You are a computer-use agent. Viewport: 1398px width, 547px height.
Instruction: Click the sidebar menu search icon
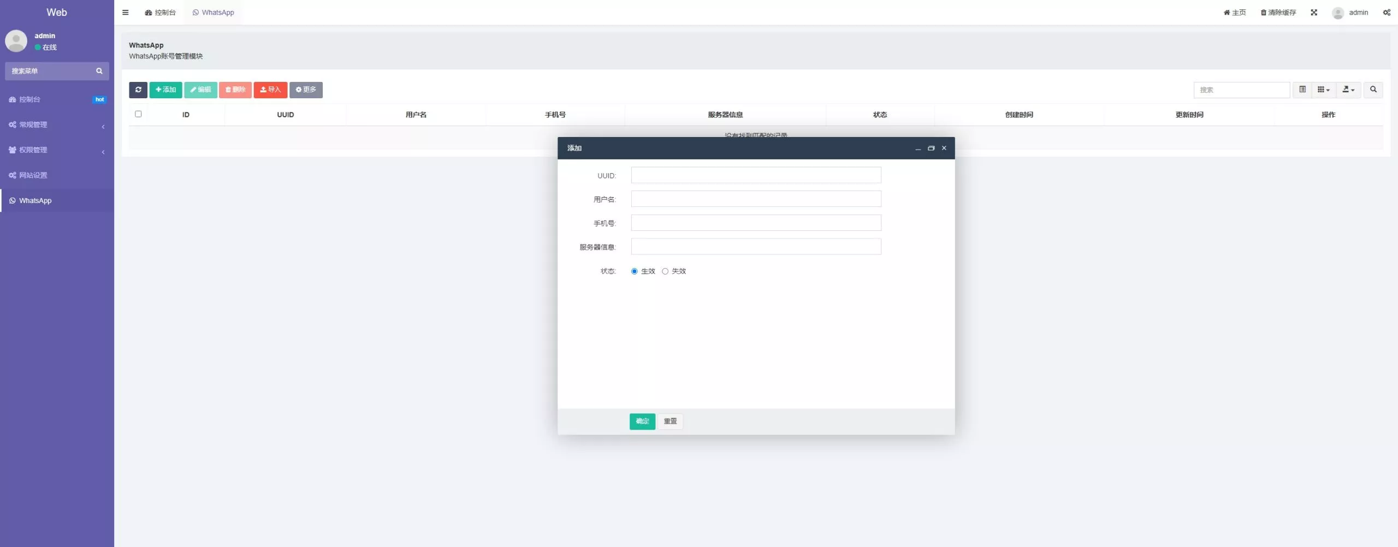point(99,71)
